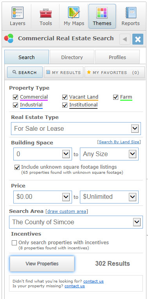The image size is (148, 299).
Task: Toggle Include unknown square footage listings
Action: tap(17, 168)
